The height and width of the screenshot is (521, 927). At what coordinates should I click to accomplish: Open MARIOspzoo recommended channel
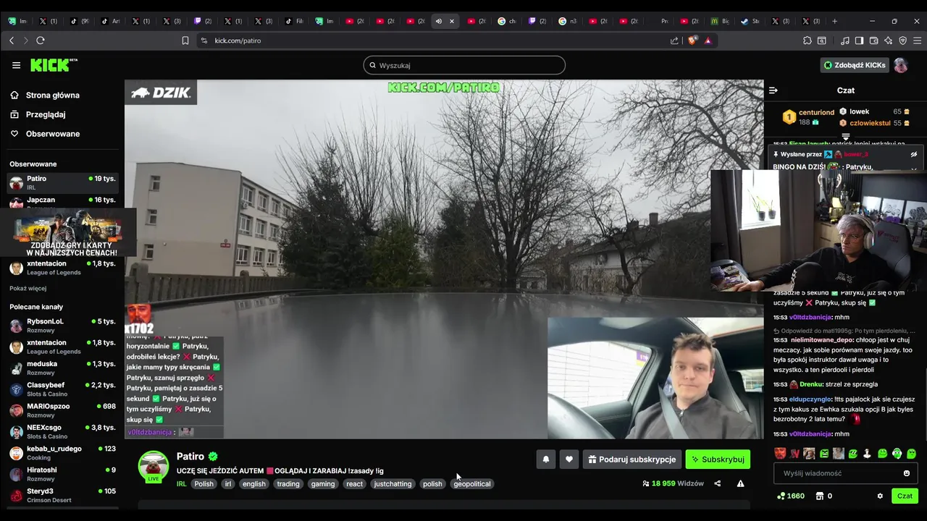pyautogui.click(x=62, y=410)
